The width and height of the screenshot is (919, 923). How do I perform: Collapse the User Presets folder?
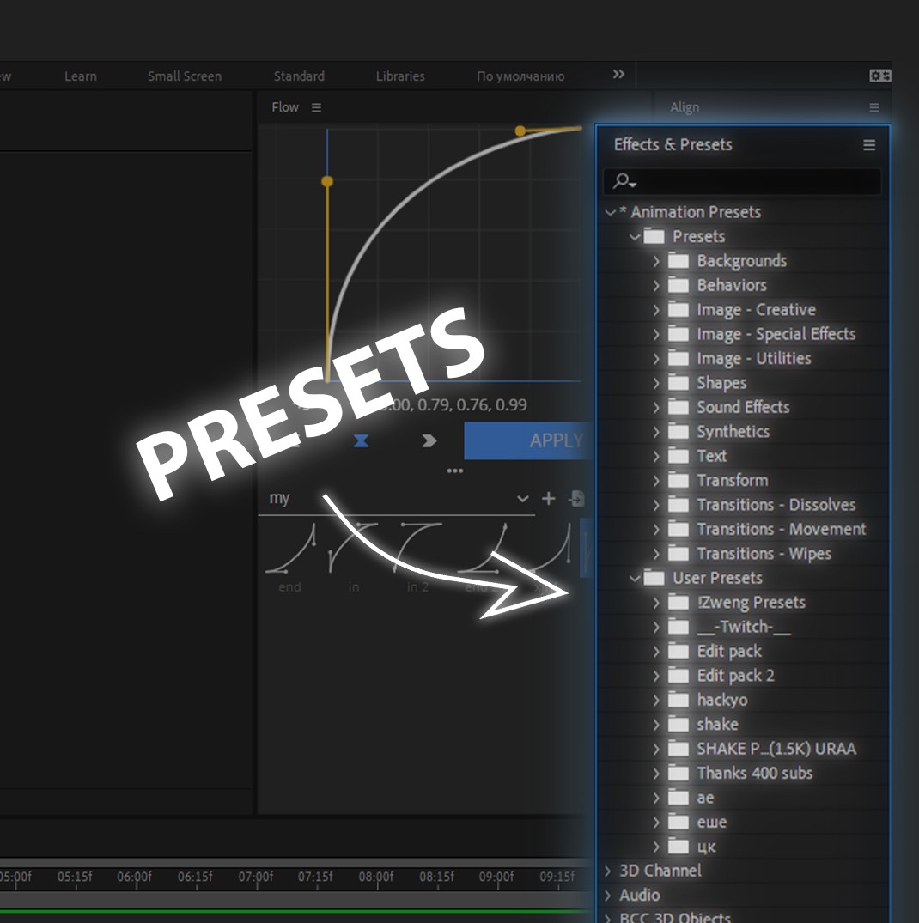[635, 578]
